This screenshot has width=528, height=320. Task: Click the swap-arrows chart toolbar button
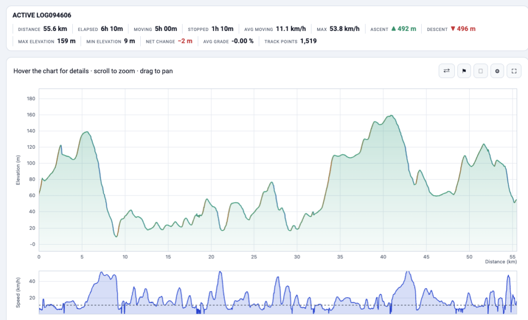pyautogui.click(x=447, y=71)
